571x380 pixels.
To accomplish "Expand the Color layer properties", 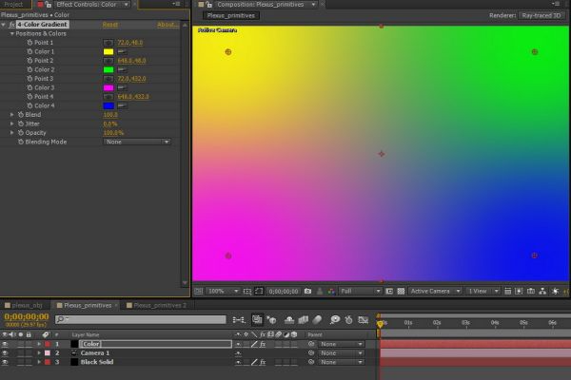I will [39, 344].
